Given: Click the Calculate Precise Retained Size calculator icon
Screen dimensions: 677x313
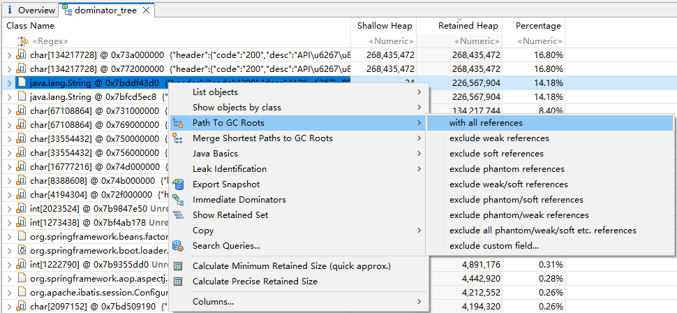Looking at the screenshot, I should coord(177,282).
